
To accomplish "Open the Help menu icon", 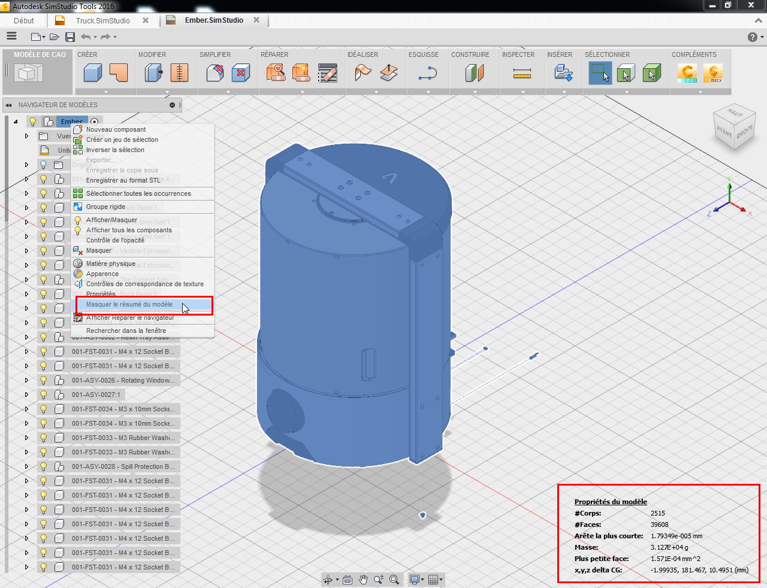I will [753, 37].
